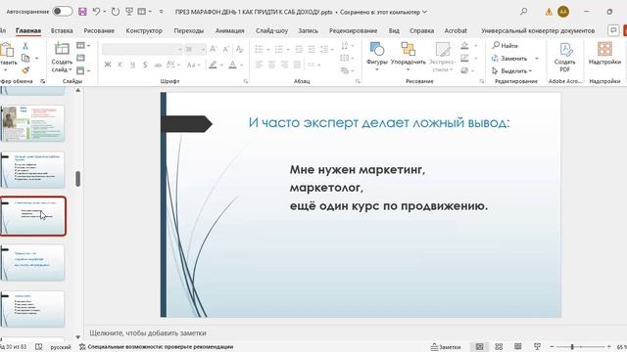
Task: Go to the Анимация tab
Action: [x=229, y=30]
